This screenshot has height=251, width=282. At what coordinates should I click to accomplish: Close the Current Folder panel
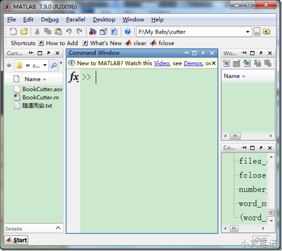tap(58, 53)
